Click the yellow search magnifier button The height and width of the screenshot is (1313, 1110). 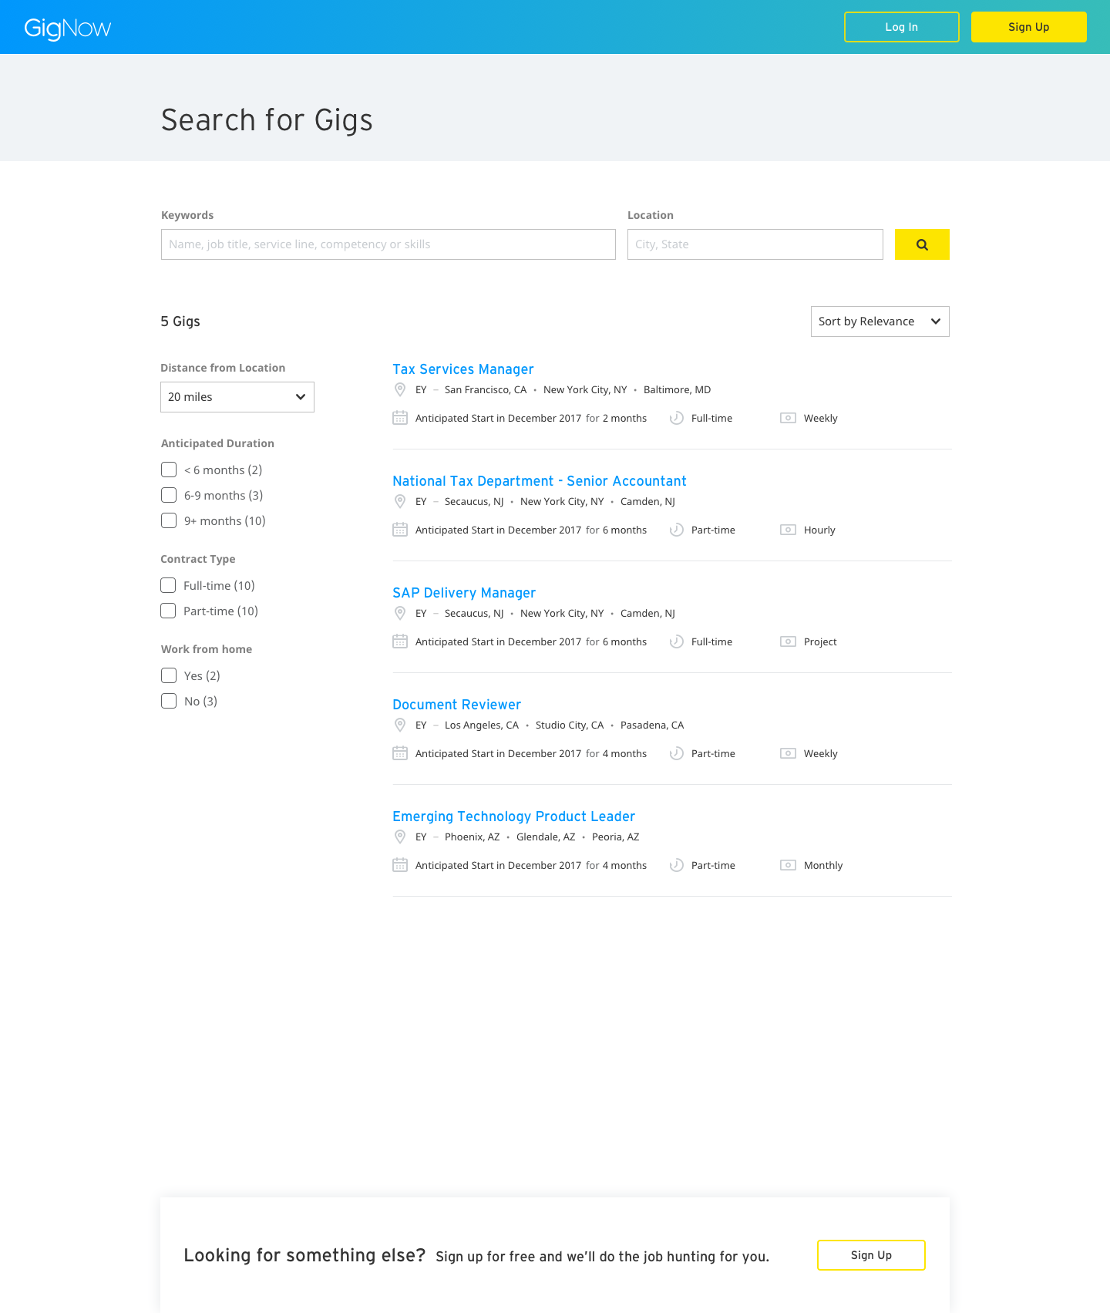pyautogui.click(x=922, y=244)
